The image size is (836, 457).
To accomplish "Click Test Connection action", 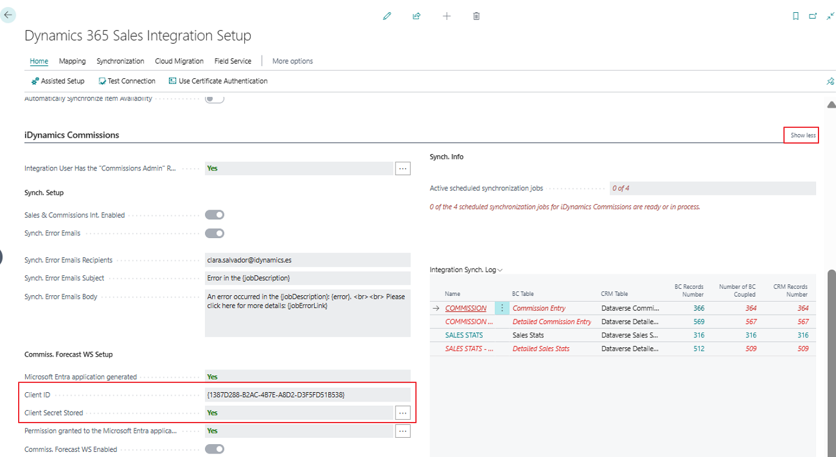I will click(127, 81).
